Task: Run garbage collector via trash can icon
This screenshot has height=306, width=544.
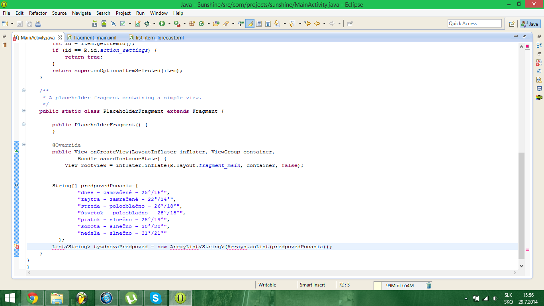Action: pos(429,285)
